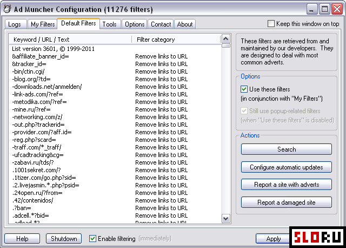Select the -networking.com/z/ filter row
The height and width of the screenshot is (248, 346).
click(x=115, y=117)
